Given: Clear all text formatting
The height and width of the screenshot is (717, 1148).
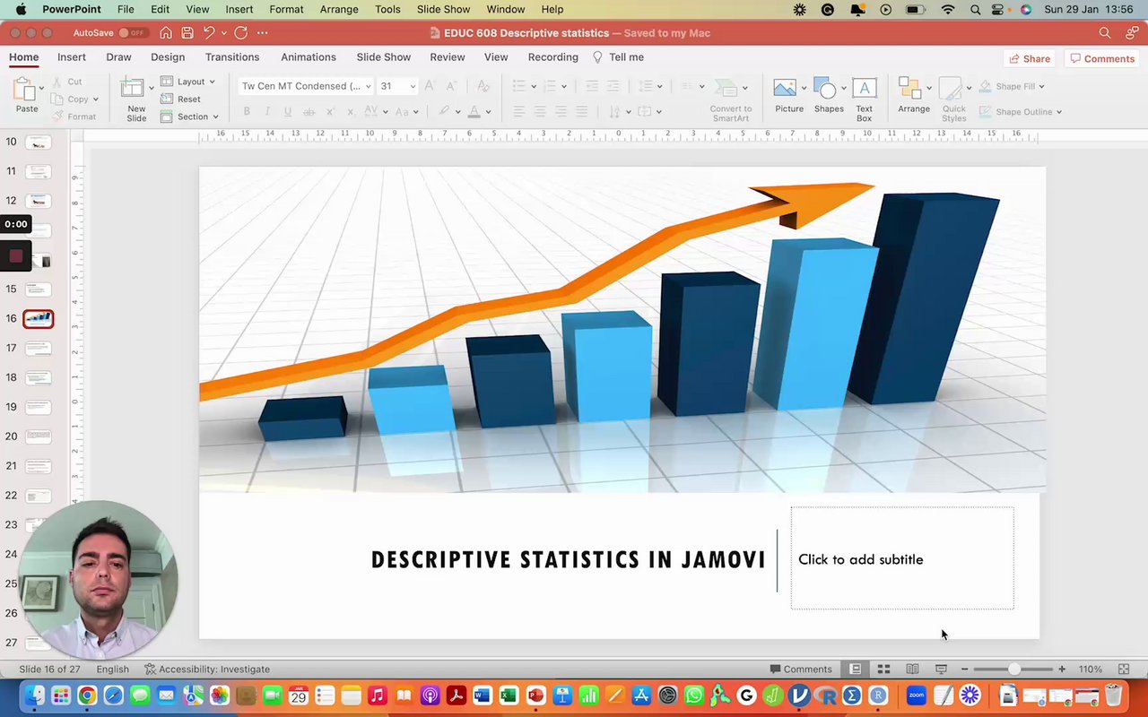Looking at the screenshot, I should (483, 86).
